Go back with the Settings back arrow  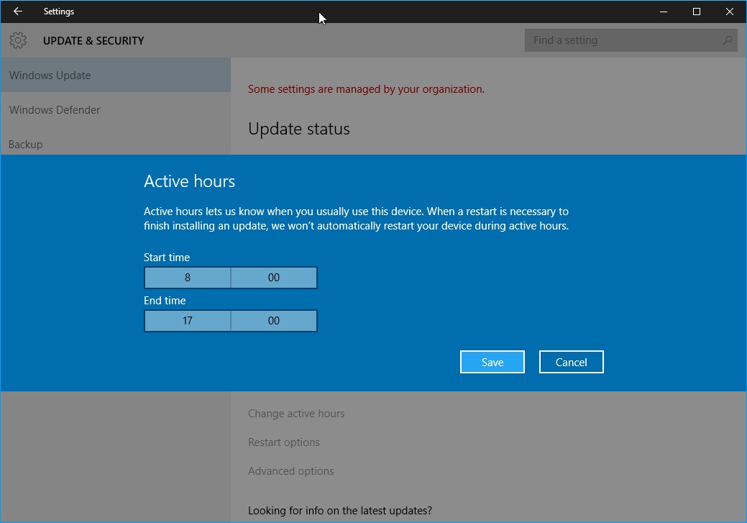coord(18,12)
